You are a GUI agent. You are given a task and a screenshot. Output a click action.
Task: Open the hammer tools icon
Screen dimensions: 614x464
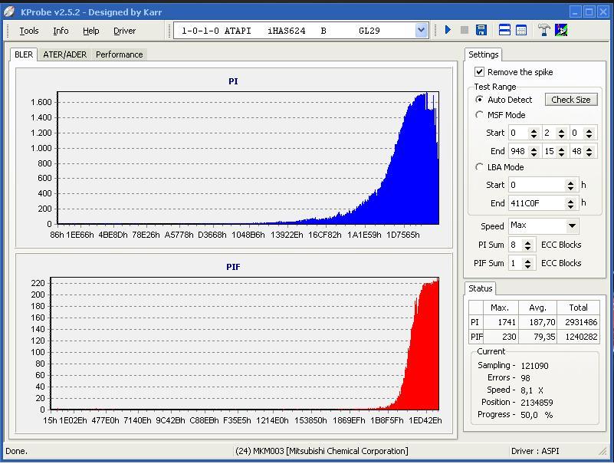pyautogui.click(x=544, y=31)
